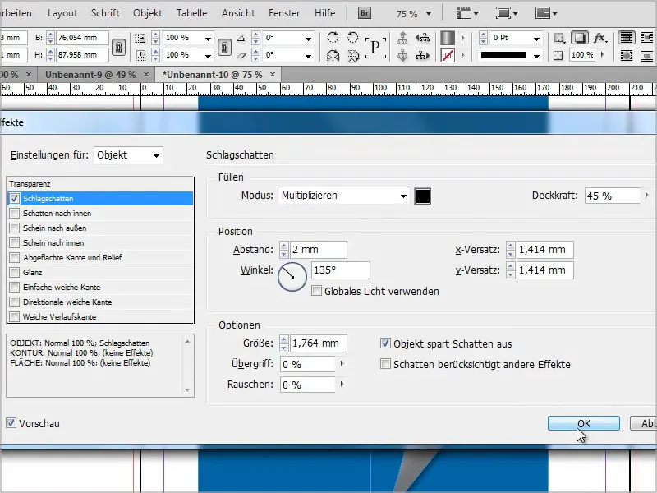Click wrap around bounding box icon
Screen dimensions: 657x493
648,38
